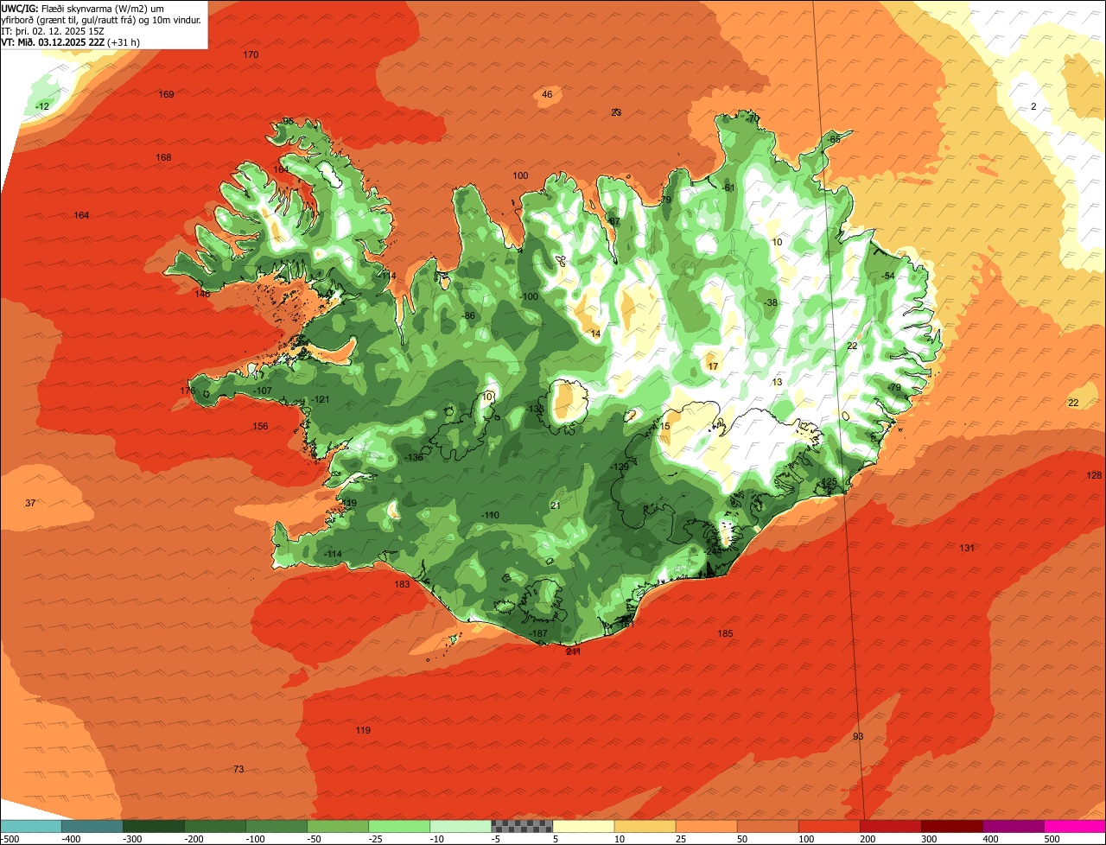
Task: Click the map value 37 over the western sea
Action: pos(30,503)
